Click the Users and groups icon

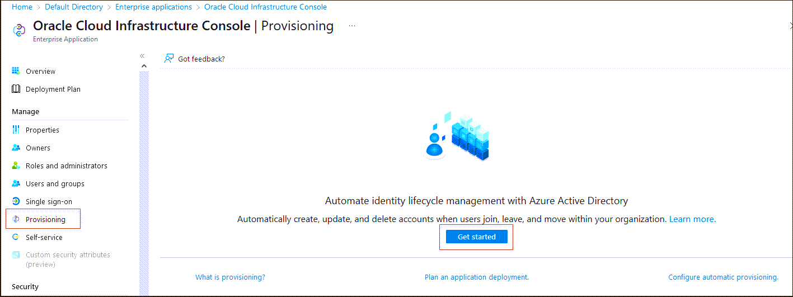(x=16, y=183)
